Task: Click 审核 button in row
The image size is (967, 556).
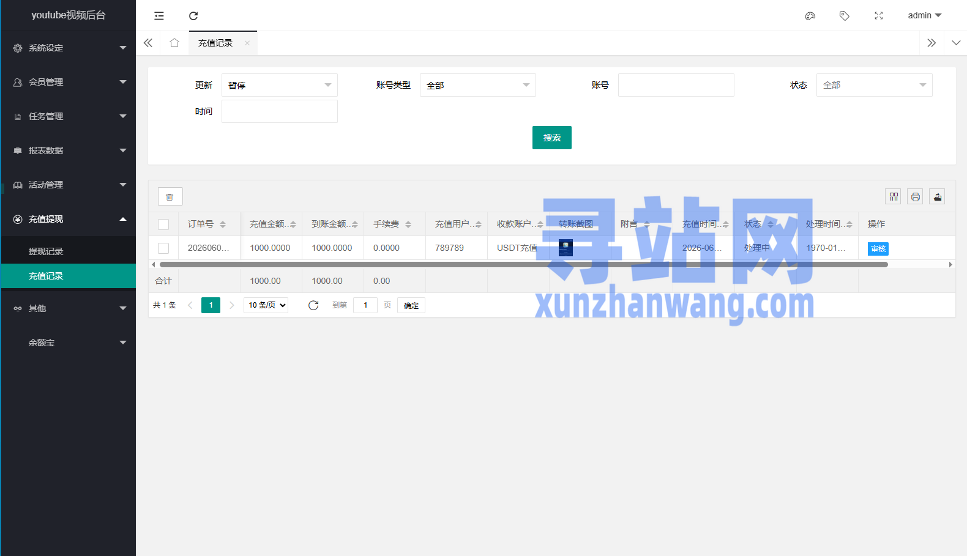Action: (878, 249)
